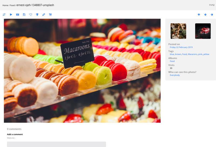Click the shopping cart icon

click(x=50, y=15)
